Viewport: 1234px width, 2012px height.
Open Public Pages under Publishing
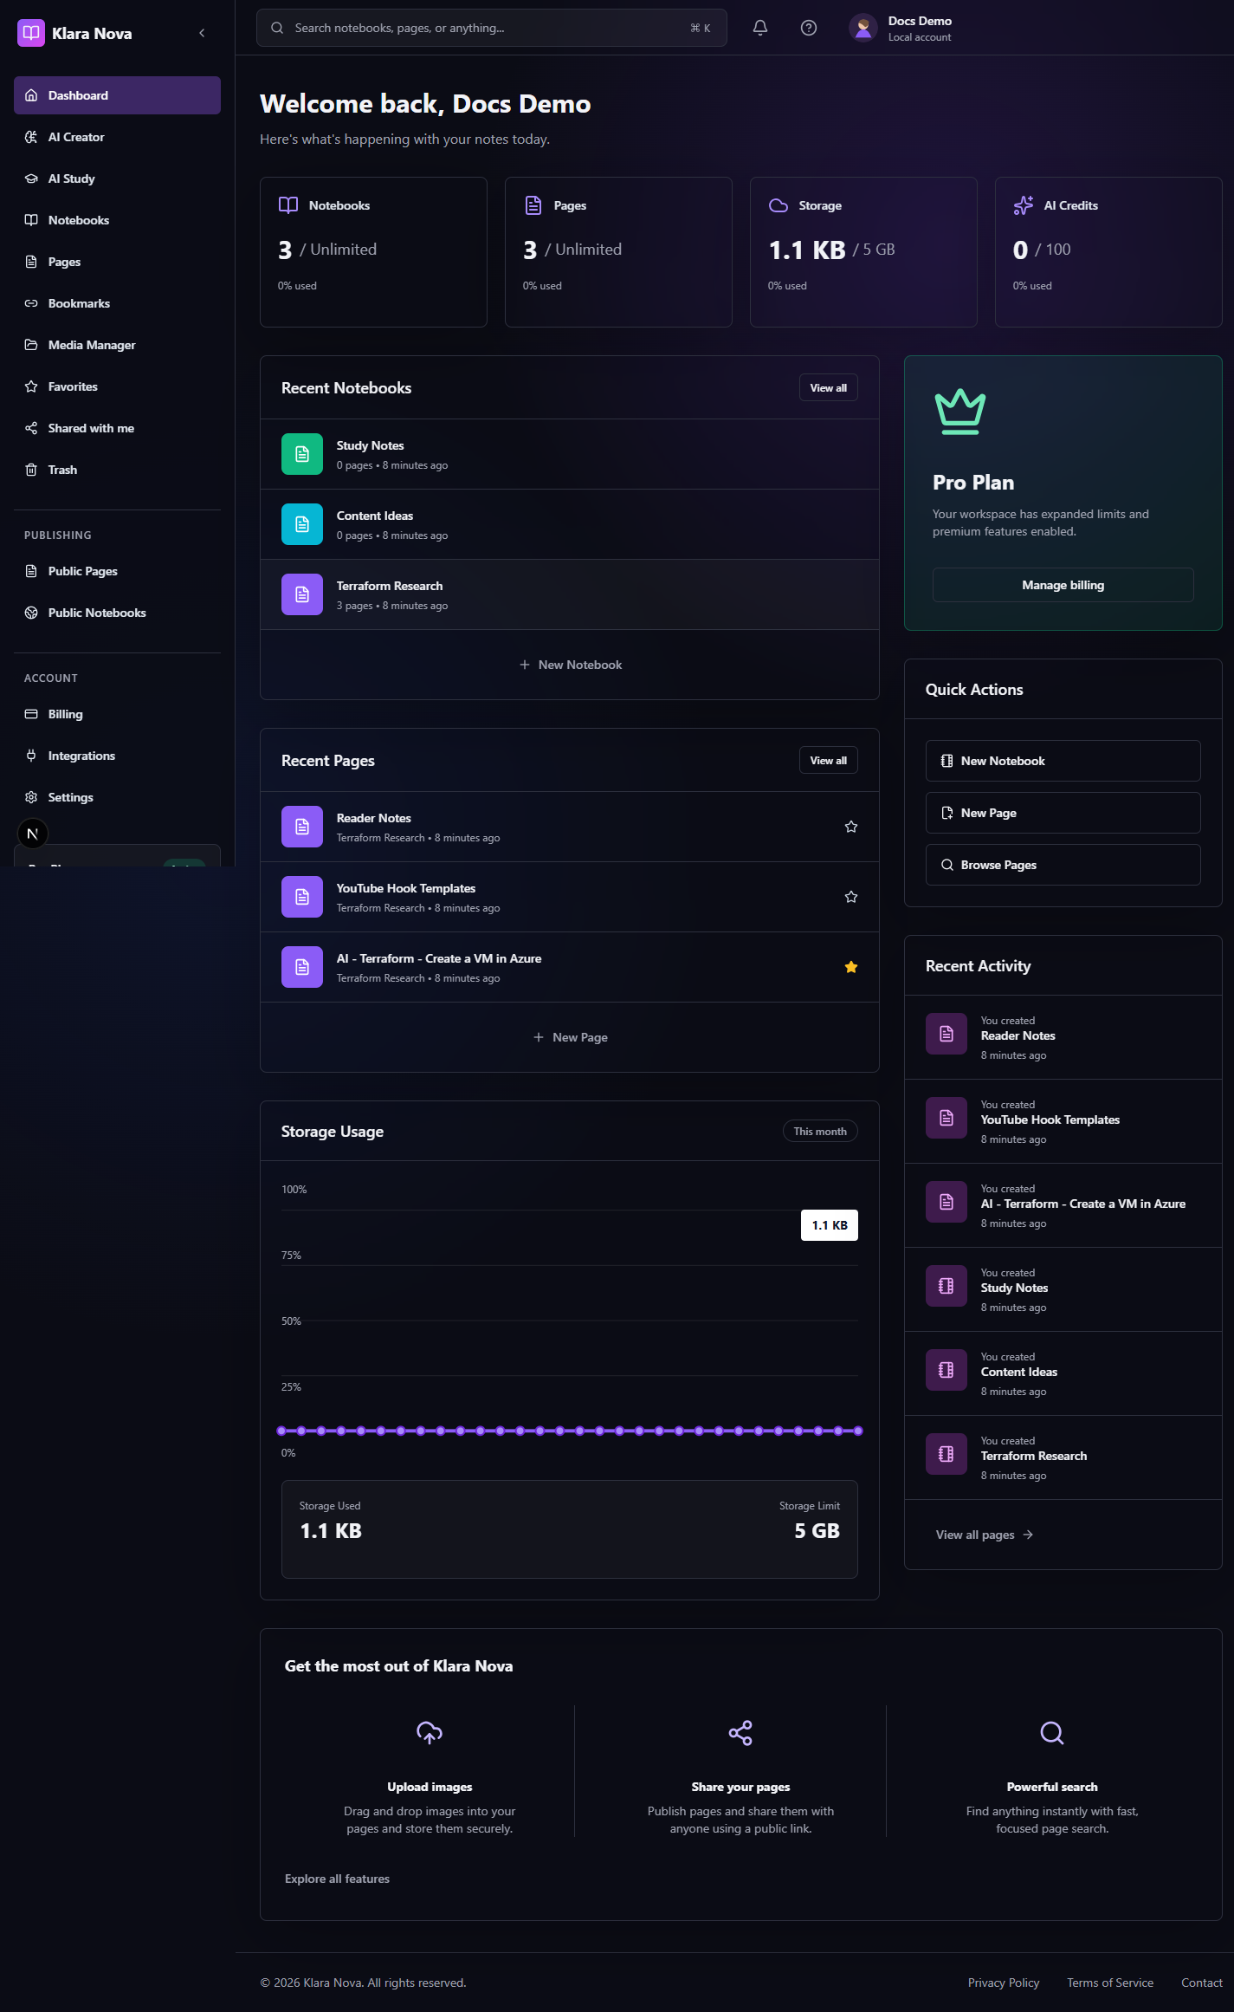tap(117, 571)
